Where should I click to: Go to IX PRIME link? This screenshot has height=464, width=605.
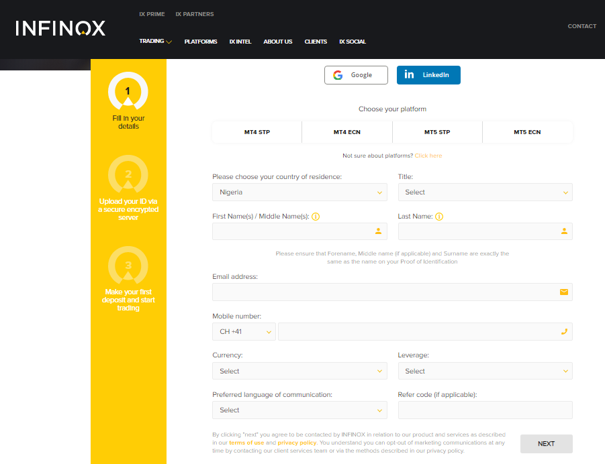[x=152, y=14]
